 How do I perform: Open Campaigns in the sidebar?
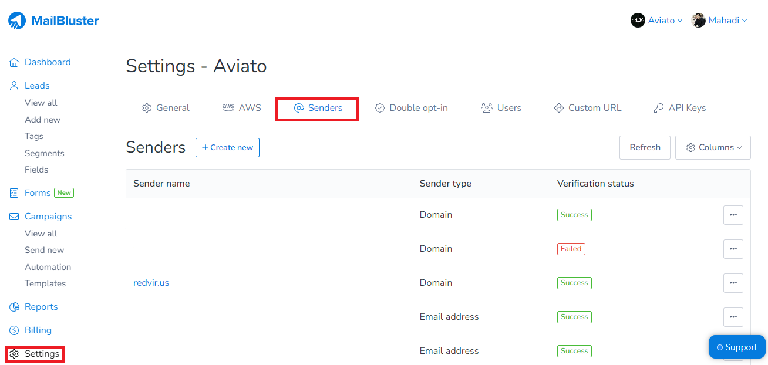48,217
